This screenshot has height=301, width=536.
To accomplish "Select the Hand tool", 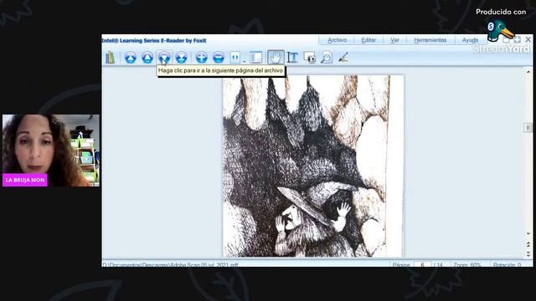I will tap(276, 58).
